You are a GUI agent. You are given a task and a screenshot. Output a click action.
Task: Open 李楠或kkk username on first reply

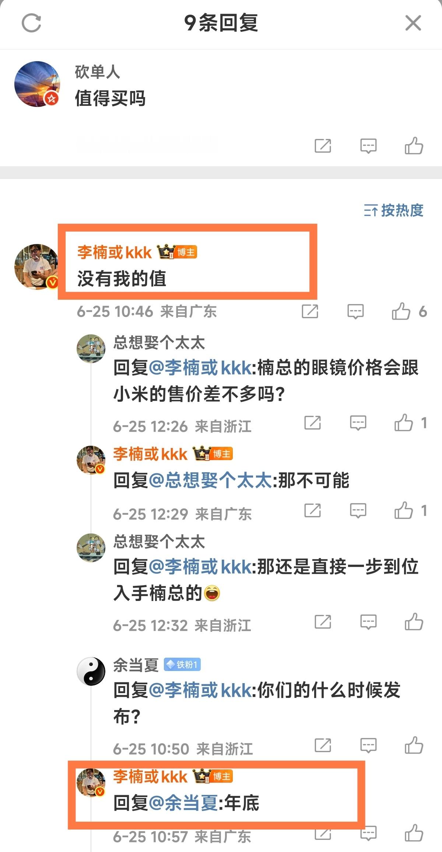(x=115, y=253)
